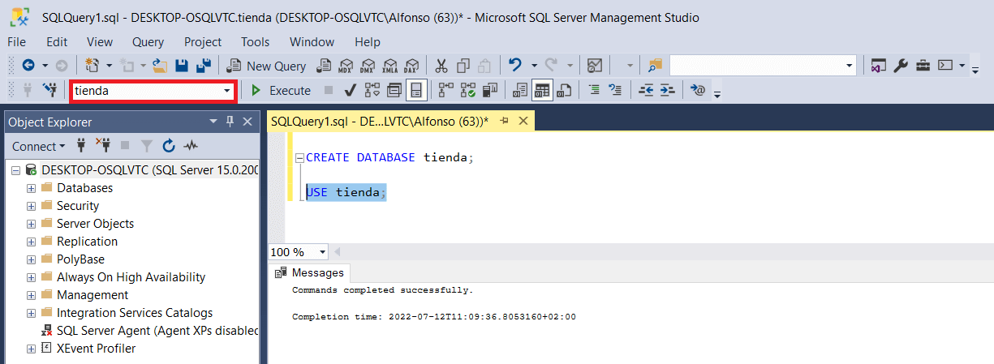This screenshot has width=994, height=364.
Task: Click Specify Values for Template Parameters icon
Action: tap(698, 90)
